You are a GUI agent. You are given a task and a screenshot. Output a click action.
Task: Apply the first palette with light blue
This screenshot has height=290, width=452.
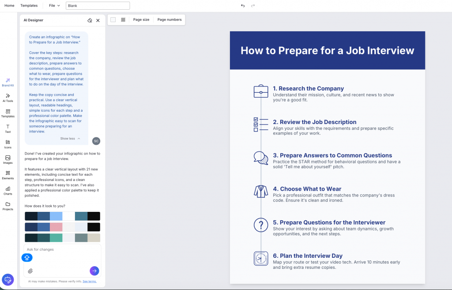tap(62, 216)
